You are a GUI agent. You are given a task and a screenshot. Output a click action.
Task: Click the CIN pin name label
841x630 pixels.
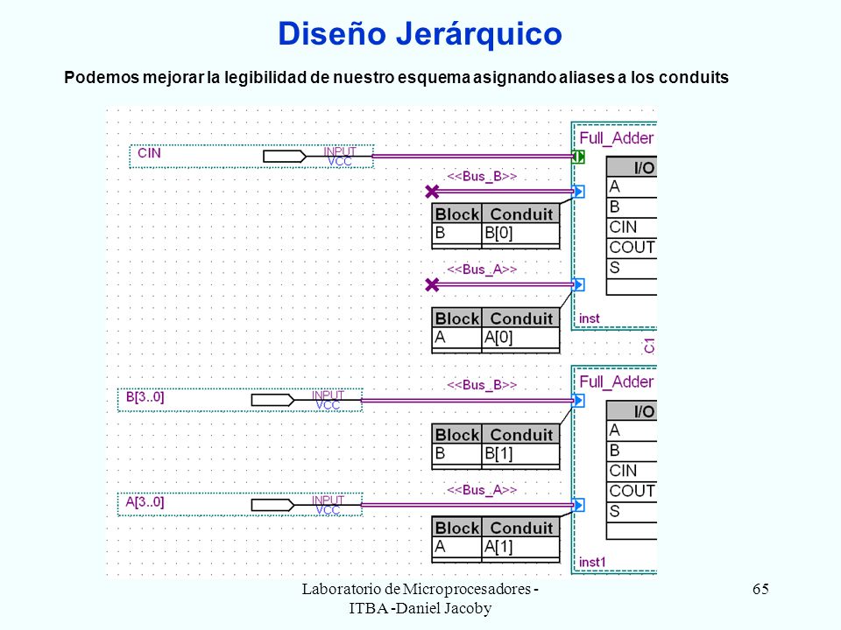149,153
